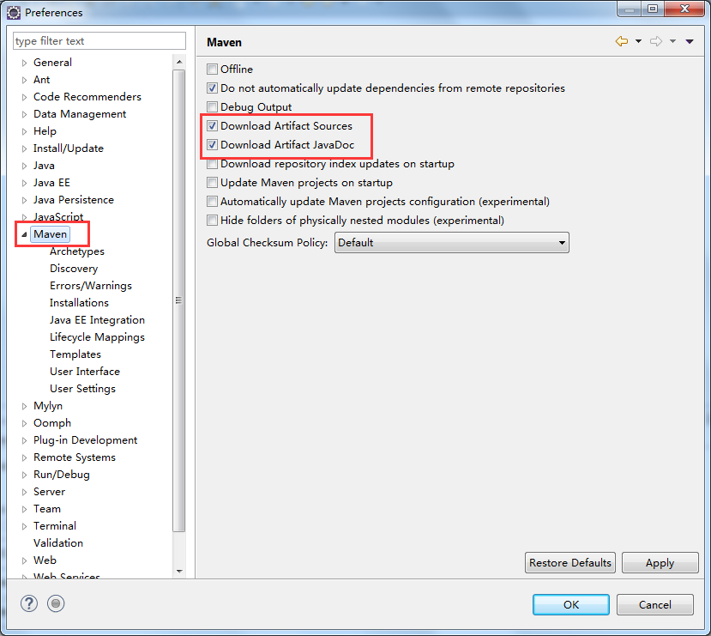The image size is (711, 636).
Task: Open the forward history dropdown arrow
Action: click(x=673, y=41)
